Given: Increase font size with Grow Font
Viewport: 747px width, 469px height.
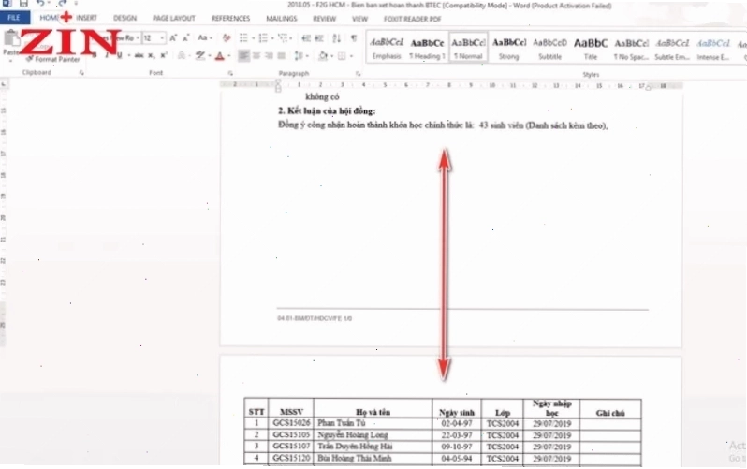Looking at the screenshot, I should (x=173, y=38).
